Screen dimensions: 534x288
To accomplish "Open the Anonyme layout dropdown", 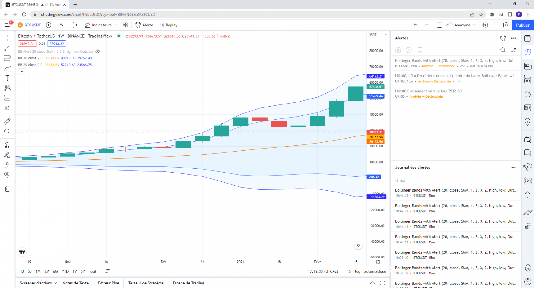I will [462, 25].
